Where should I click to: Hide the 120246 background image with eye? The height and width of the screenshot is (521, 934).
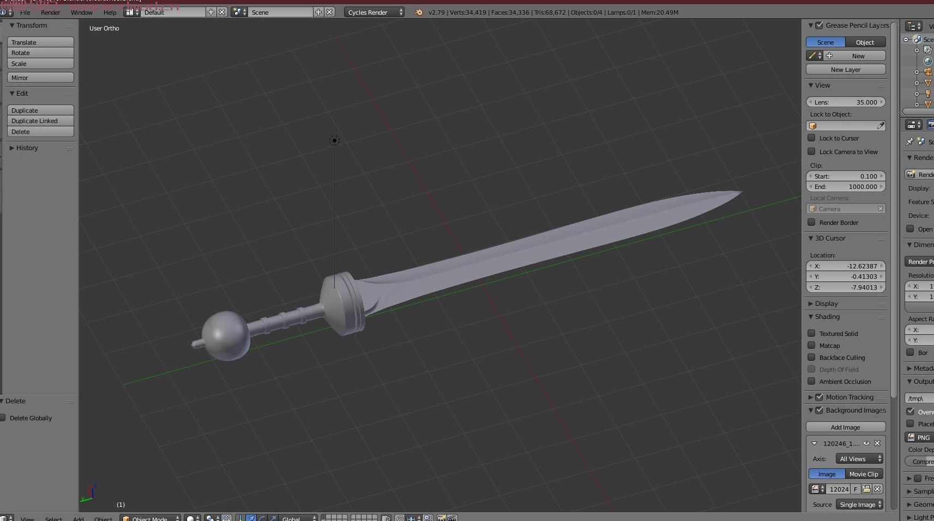tap(866, 443)
